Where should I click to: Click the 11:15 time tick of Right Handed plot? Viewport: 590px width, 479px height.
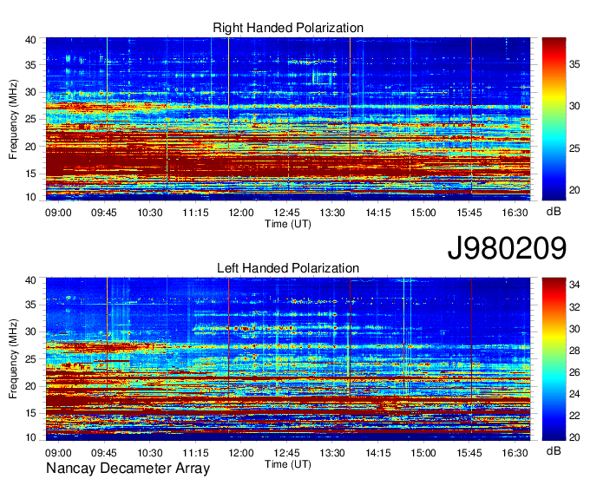click(x=195, y=213)
